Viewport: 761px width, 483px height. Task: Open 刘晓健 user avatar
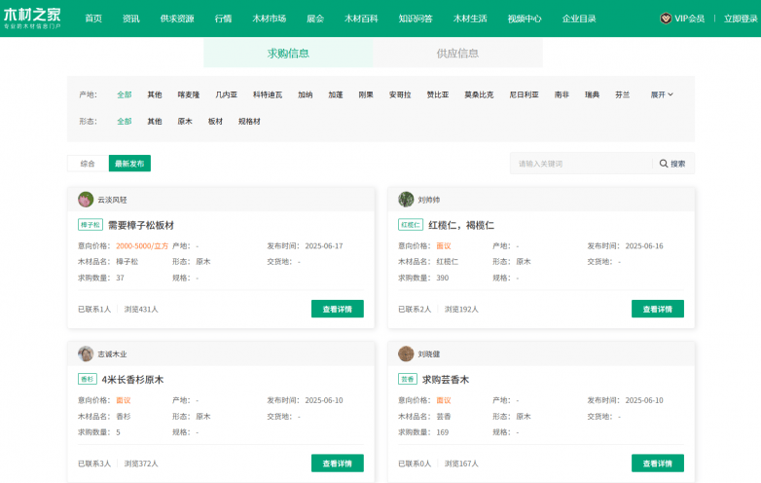[406, 353]
